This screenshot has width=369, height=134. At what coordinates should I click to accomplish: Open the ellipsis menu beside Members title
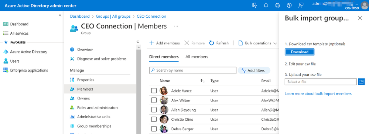176,26
